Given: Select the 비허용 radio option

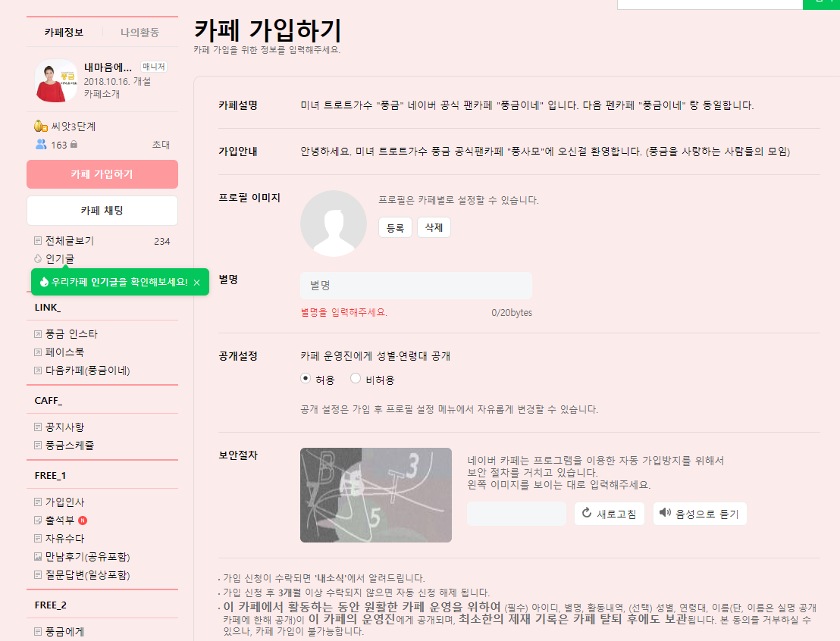Looking at the screenshot, I should point(355,379).
